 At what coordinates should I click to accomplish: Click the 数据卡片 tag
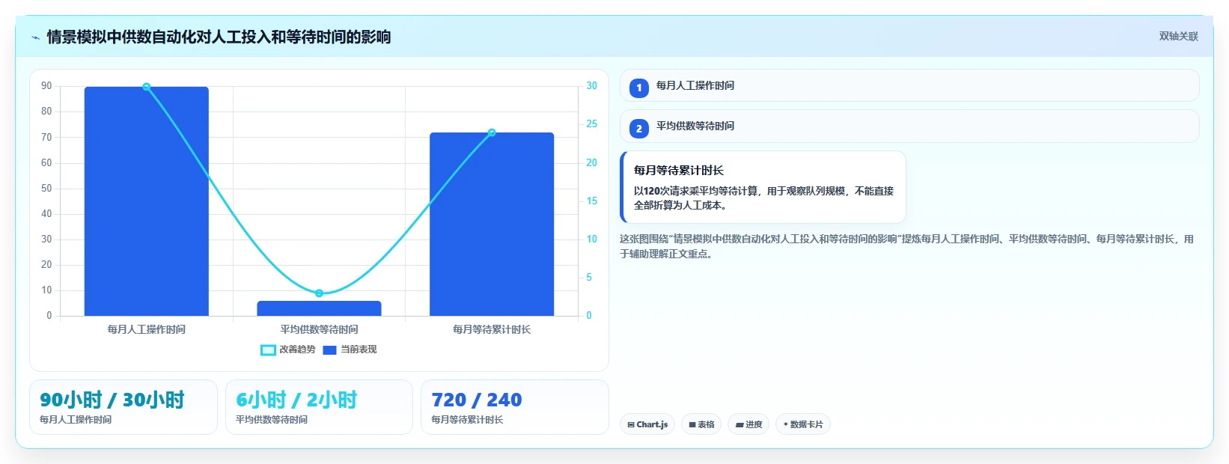[x=803, y=424]
